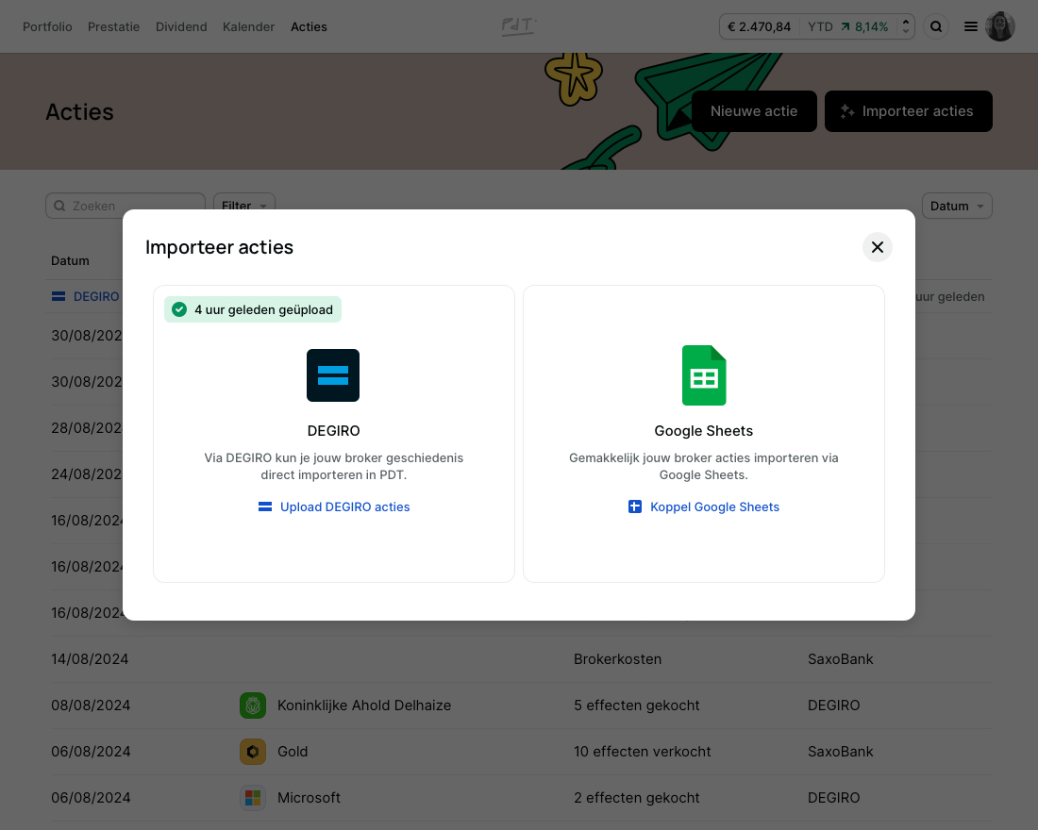Click the green checkmark upload badge
Screen dimensions: 1038x830
tap(179, 308)
